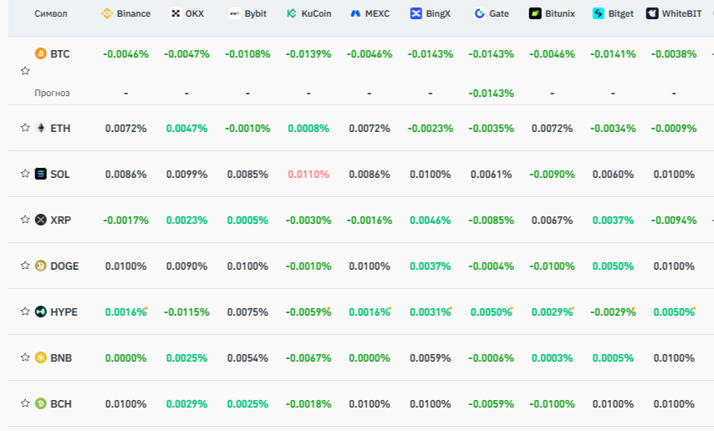
Task: Click the green BCH coin icon
Action: (40, 403)
